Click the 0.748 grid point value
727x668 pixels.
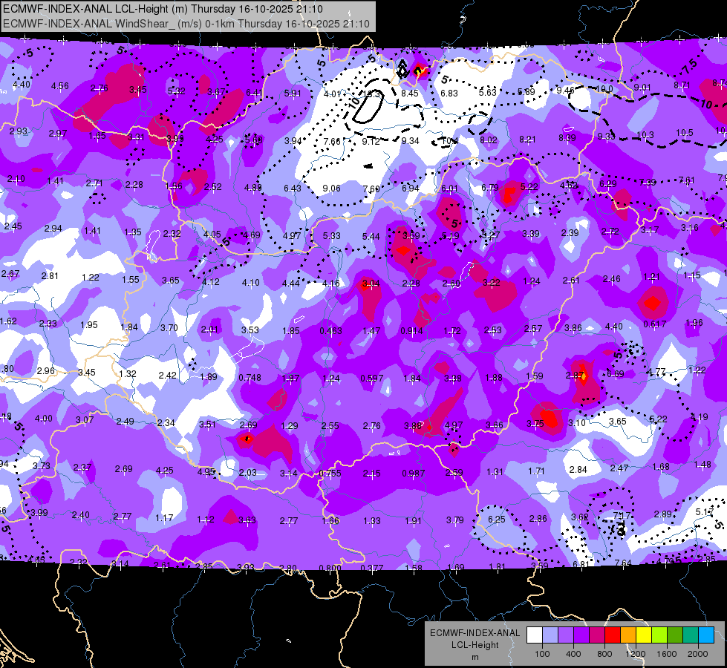coord(250,377)
